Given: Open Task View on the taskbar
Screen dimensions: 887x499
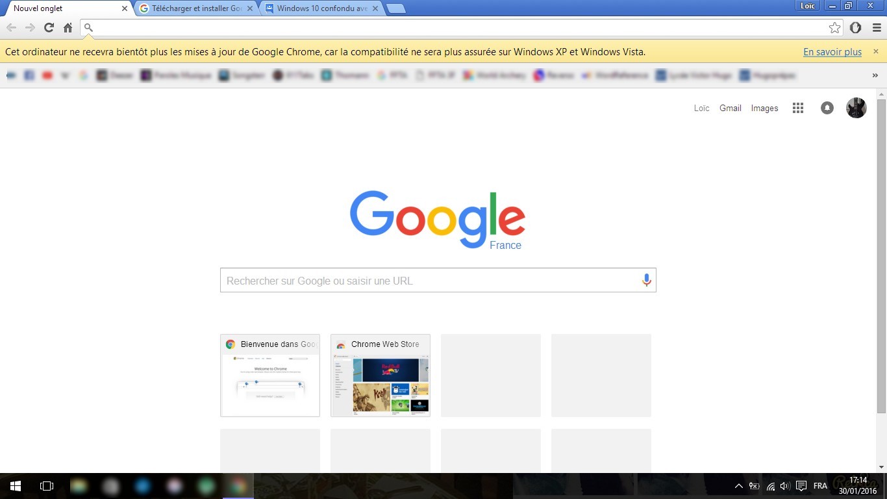Looking at the screenshot, I should [x=46, y=486].
